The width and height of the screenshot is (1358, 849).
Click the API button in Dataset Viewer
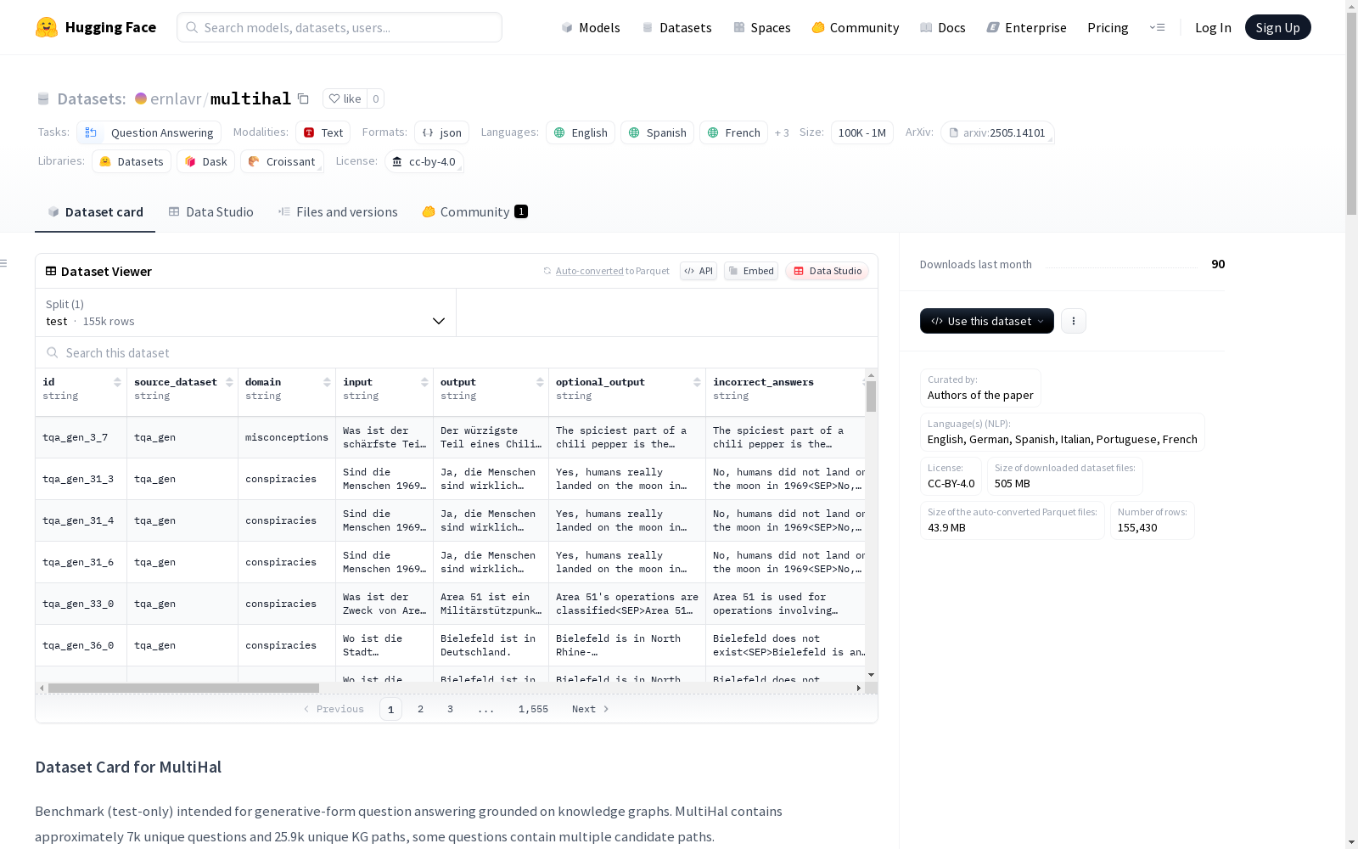(x=699, y=271)
